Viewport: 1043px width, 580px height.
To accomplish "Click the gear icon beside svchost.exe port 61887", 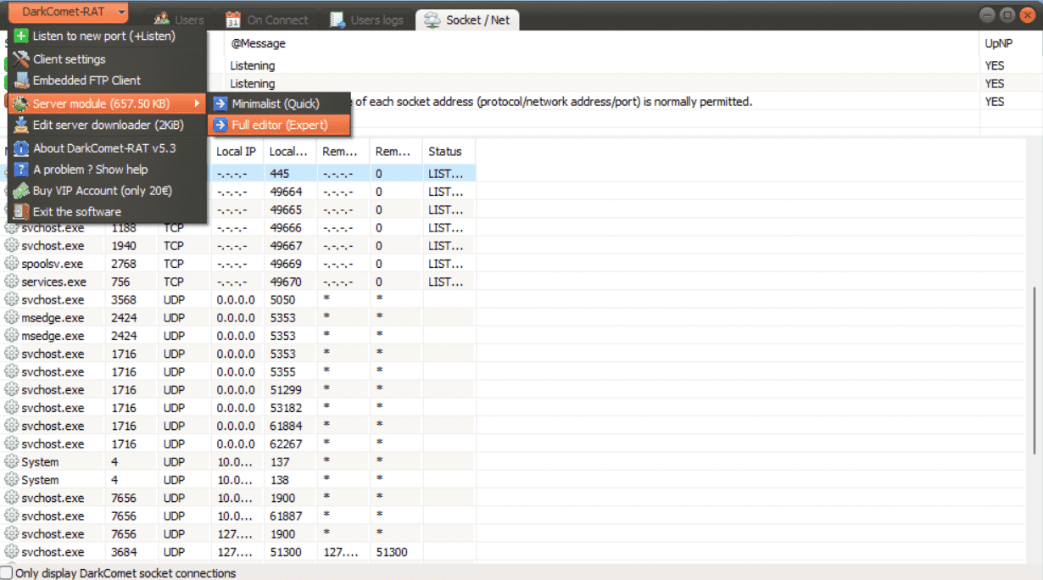I will pyautogui.click(x=12, y=516).
